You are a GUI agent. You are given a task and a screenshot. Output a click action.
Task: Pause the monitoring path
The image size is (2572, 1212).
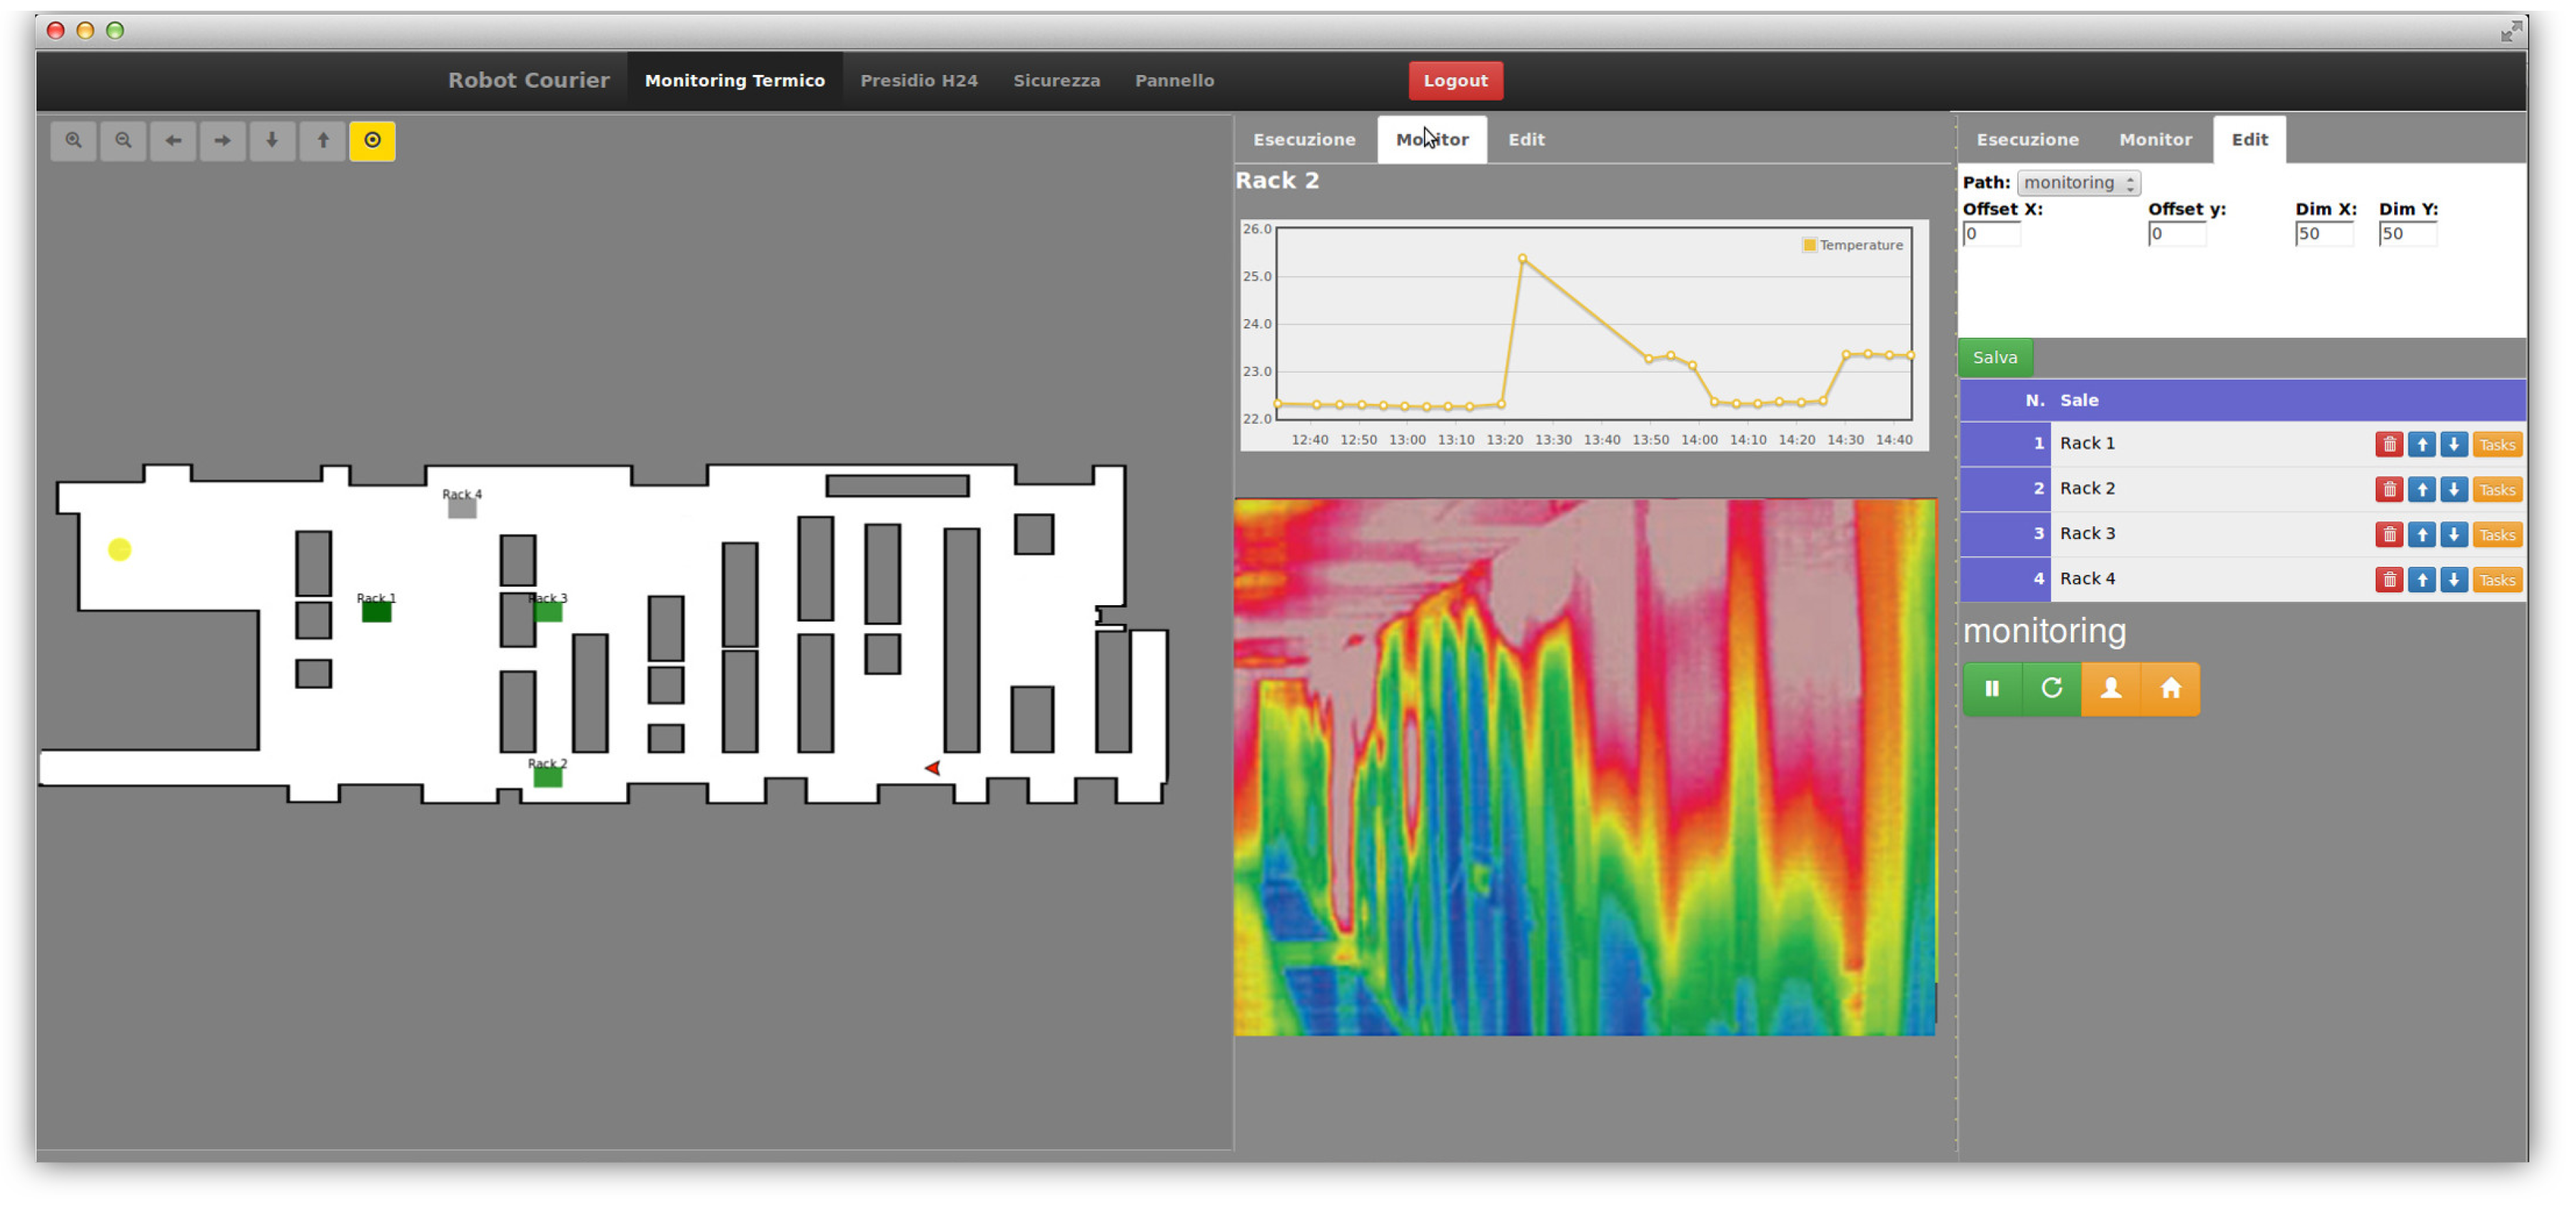1992,689
